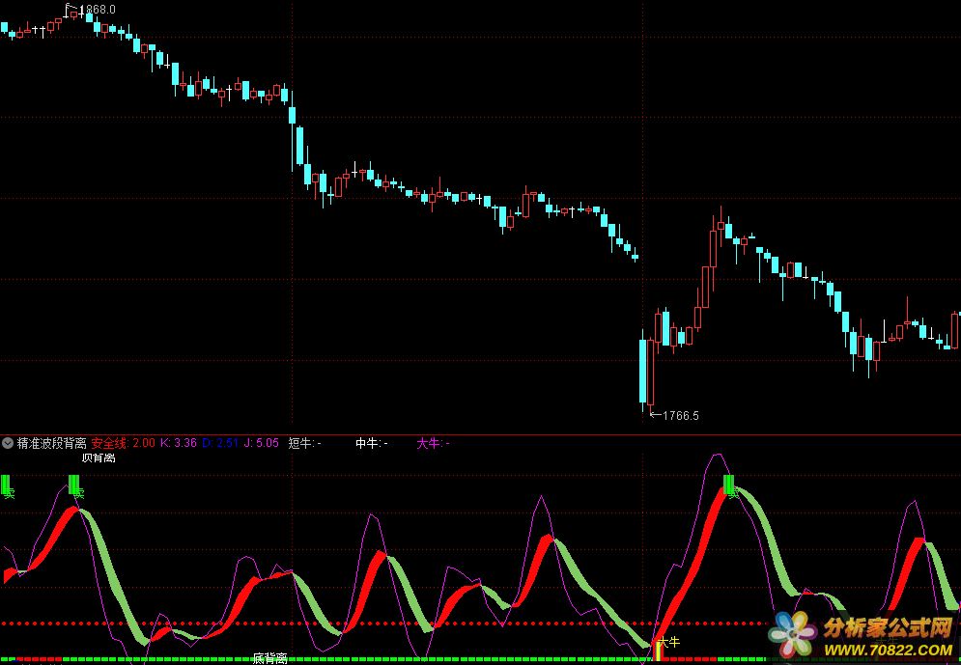Click the 1766.5 low price label
This screenshot has height=665, width=961.
pyautogui.click(x=678, y=415)
